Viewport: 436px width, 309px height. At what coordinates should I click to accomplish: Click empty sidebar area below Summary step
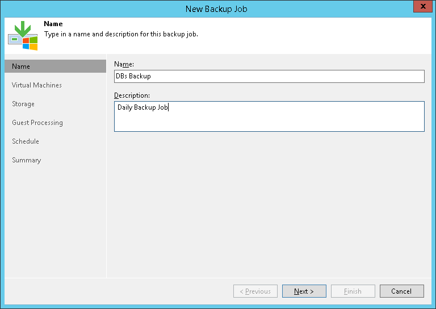(x=55, y=222)
